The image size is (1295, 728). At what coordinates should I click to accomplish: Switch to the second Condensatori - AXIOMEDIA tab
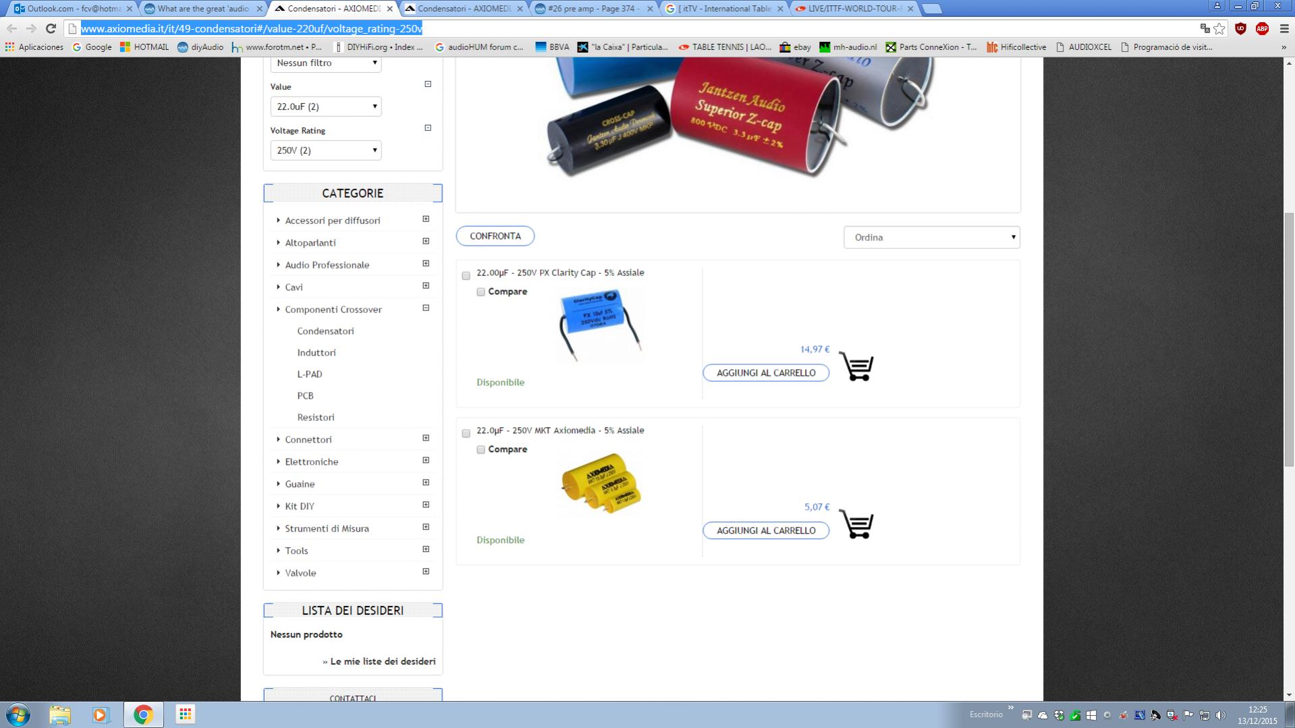click(x=464, y=9)
